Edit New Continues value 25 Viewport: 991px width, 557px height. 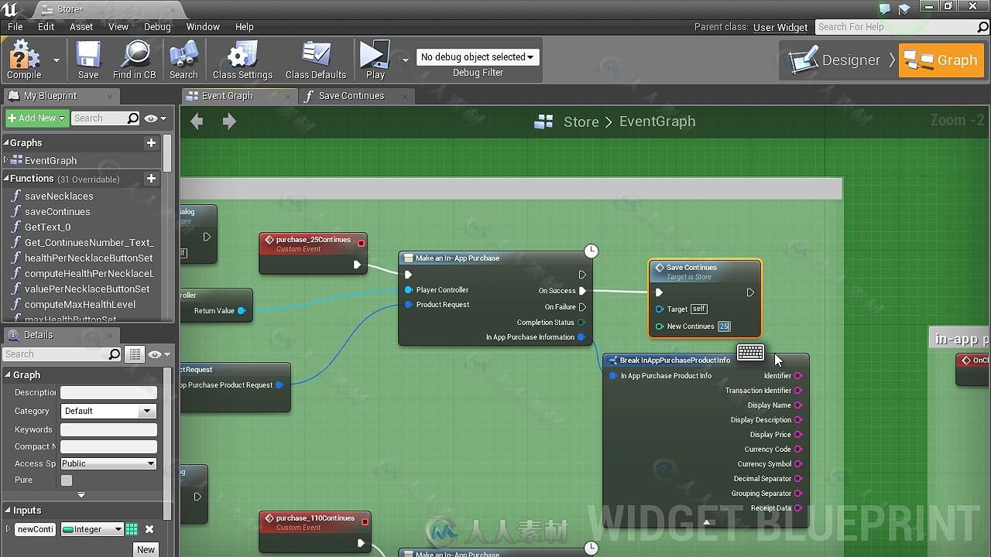coord(724,326)
